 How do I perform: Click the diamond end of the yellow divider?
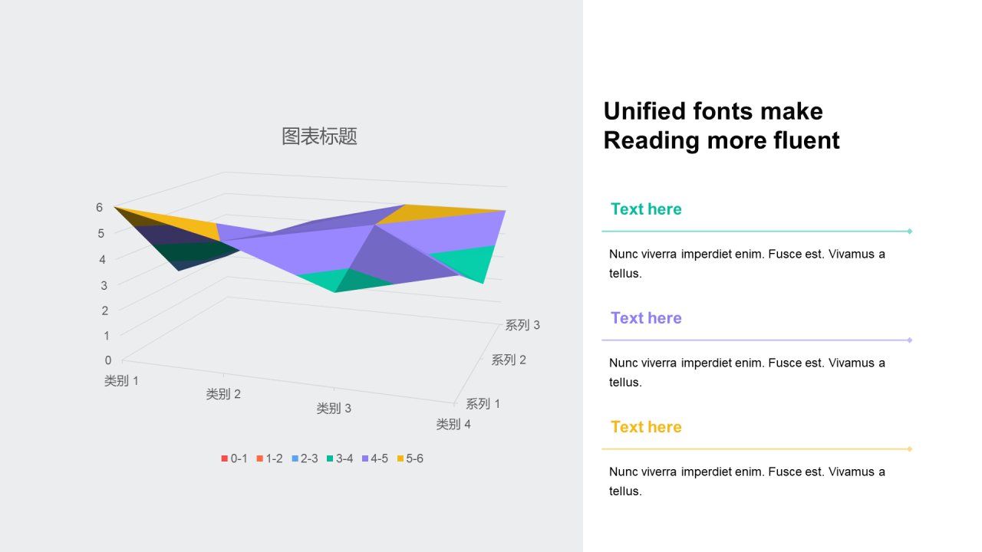click(x=910, y=449)
